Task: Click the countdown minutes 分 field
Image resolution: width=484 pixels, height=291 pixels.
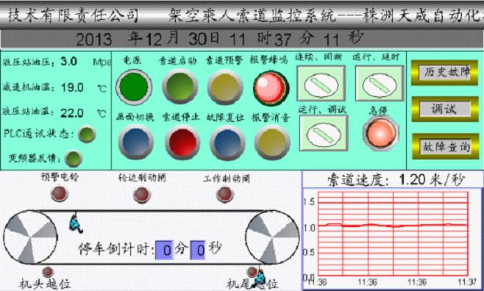Action: coord(164,250)
